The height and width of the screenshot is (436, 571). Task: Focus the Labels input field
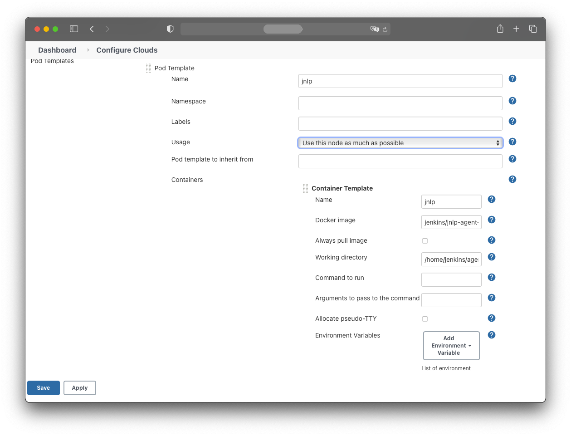point(400,123)
